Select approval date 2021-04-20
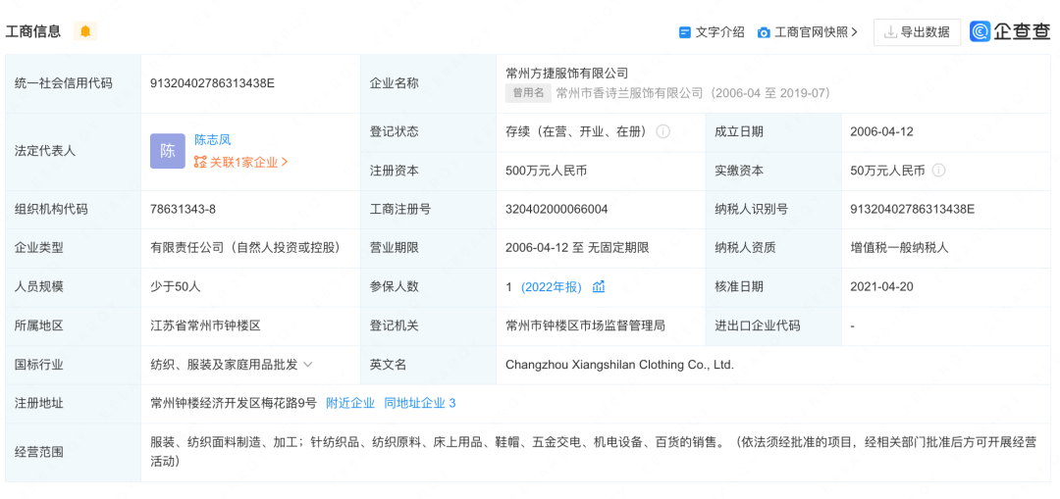Viewport: 1060px width, 499px height. coord(881,287)
